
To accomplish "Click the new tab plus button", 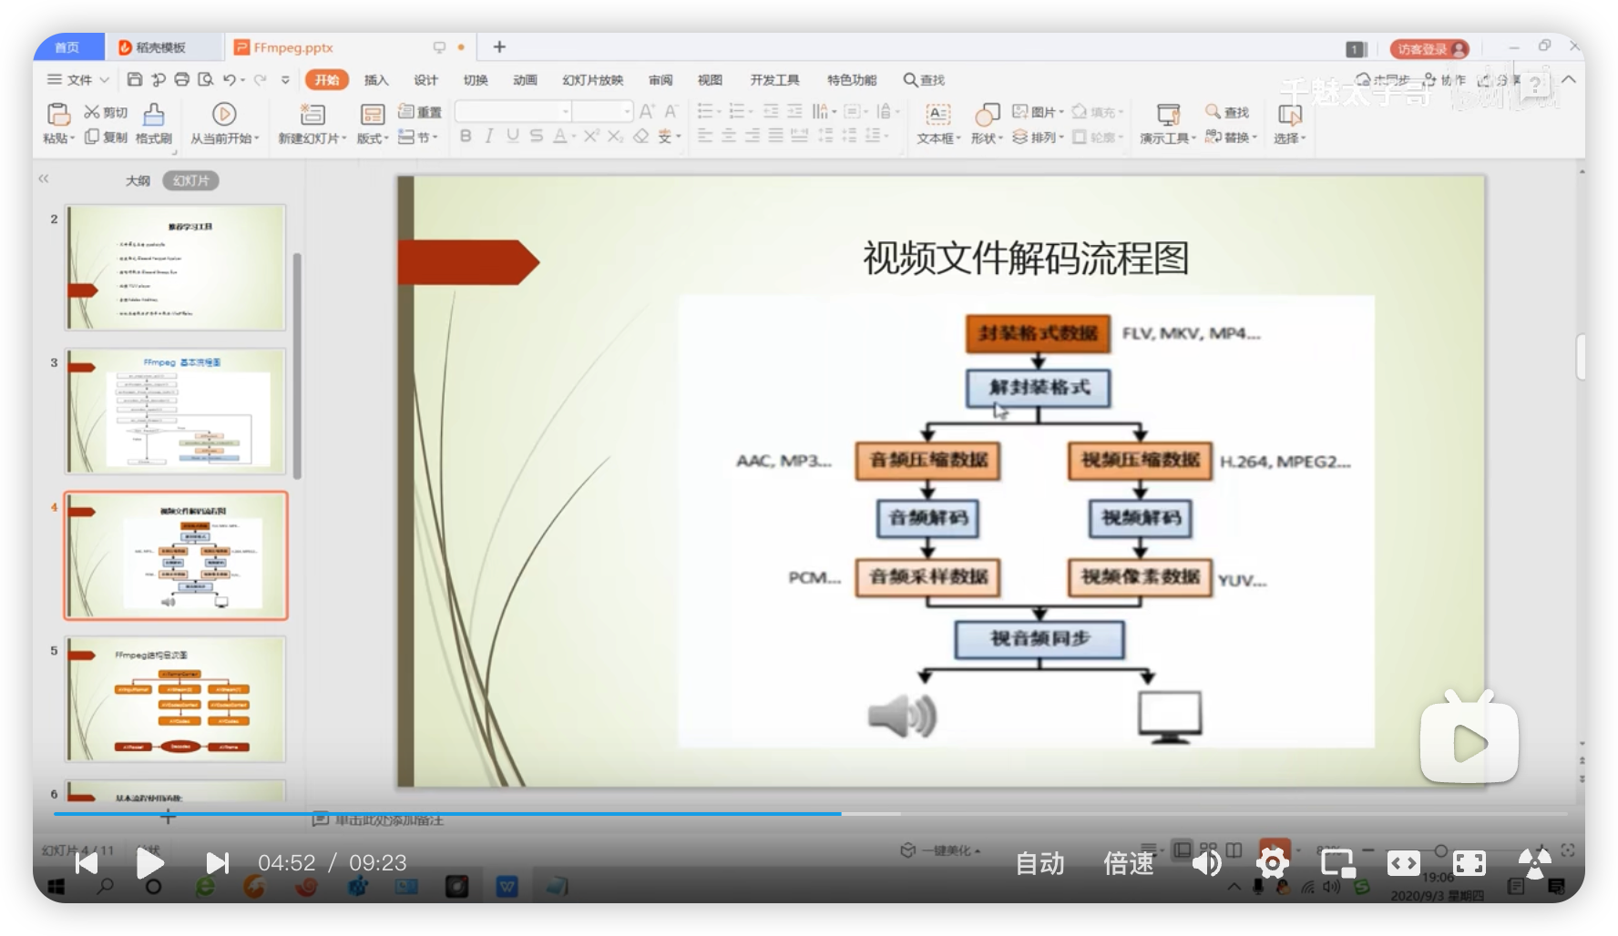I will pos(499,47).
